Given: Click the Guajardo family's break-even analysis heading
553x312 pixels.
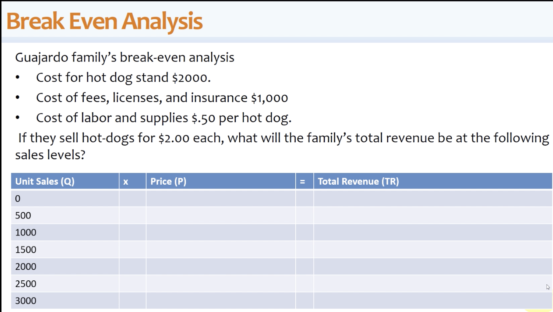Looking at the screenshot, I should coord(124,57).
